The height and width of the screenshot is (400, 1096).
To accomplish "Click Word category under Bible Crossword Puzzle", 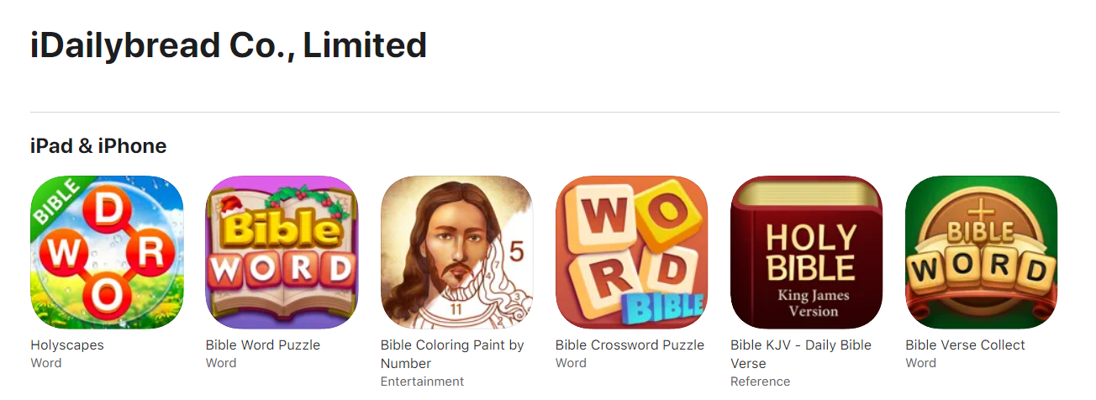I will tap(571, 363).
